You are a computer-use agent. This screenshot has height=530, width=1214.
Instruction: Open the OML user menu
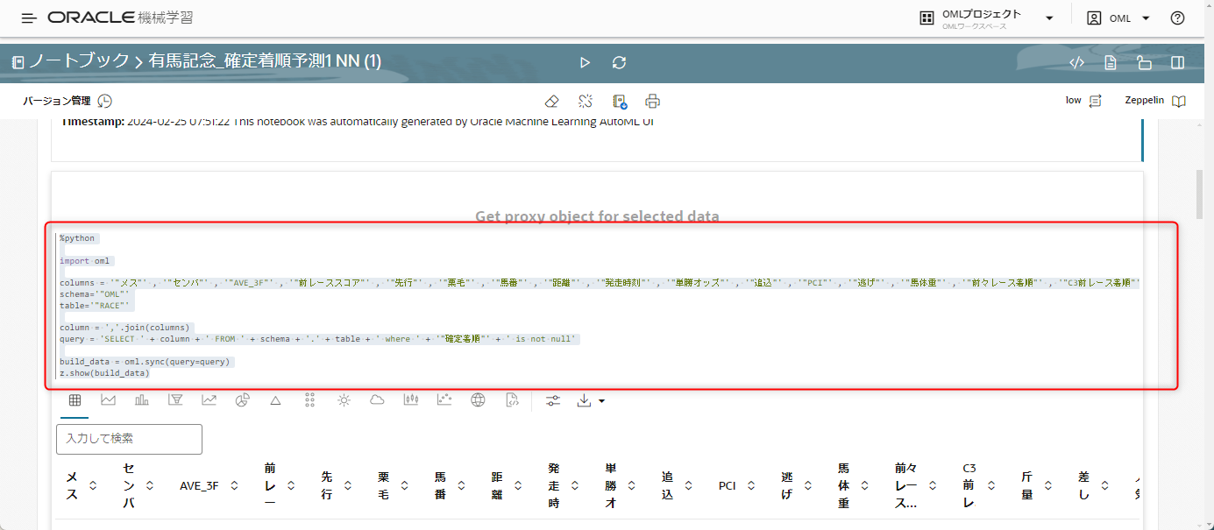point(1118,18)
